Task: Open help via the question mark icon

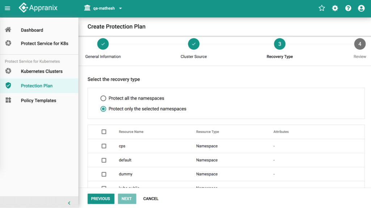Action: (x=348, y=8)
